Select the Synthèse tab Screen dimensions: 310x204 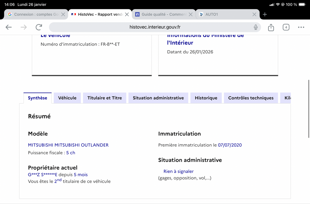(37, 98)
